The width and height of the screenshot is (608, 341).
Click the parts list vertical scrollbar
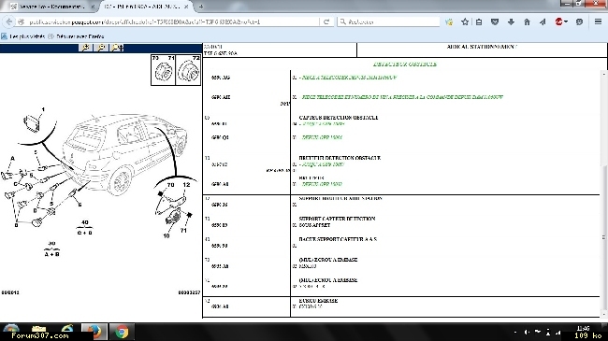point(603,193)
